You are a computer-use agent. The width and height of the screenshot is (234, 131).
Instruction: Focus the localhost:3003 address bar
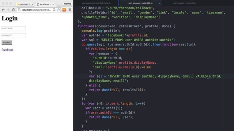coord(36,10)
